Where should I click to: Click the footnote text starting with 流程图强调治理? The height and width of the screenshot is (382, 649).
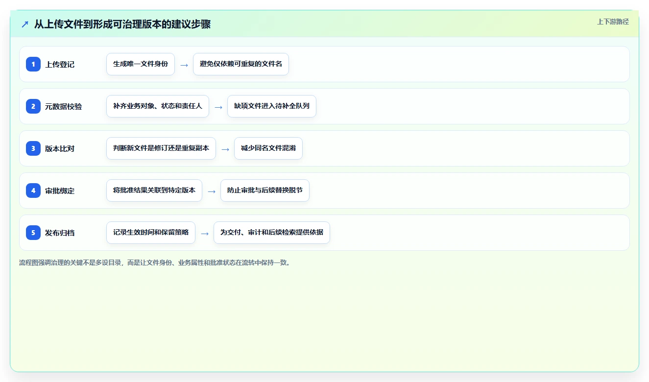pyautogui.click(x=156, y=263)
